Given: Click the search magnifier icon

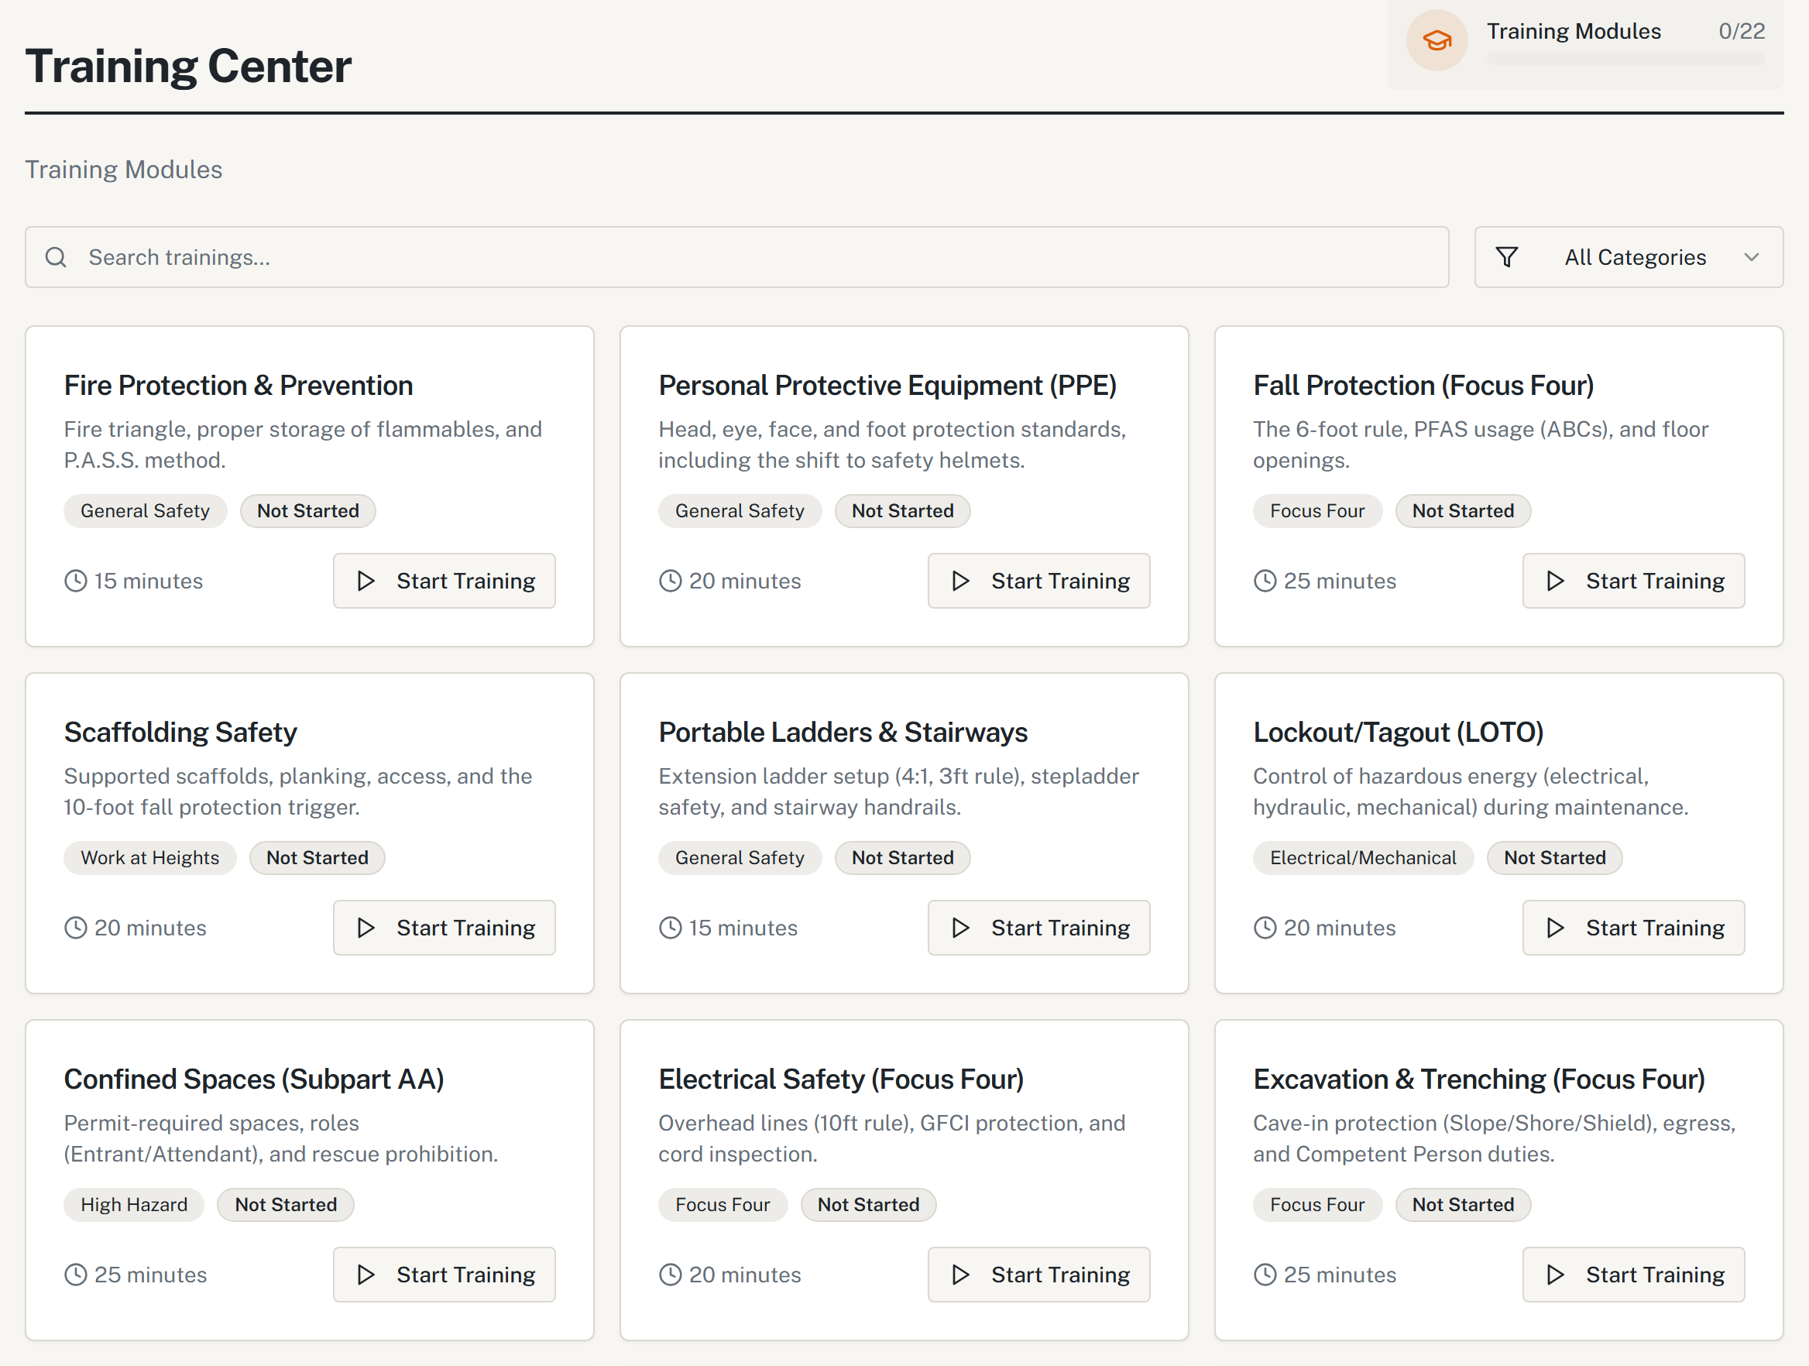Looking at the screenshot, I should click(x=56, y=258).
